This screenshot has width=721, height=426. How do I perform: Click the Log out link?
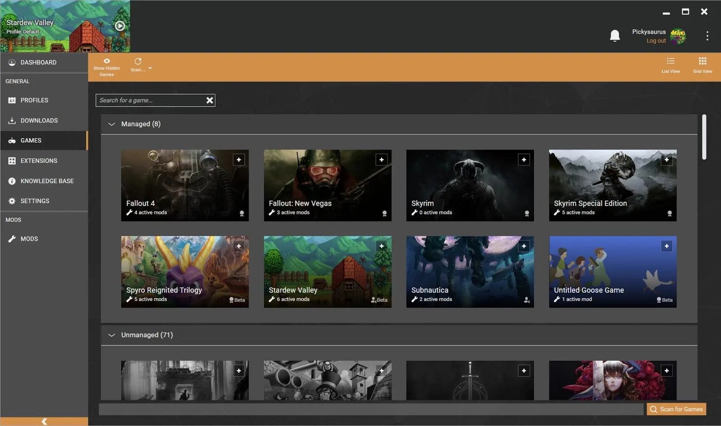[656, 40]
